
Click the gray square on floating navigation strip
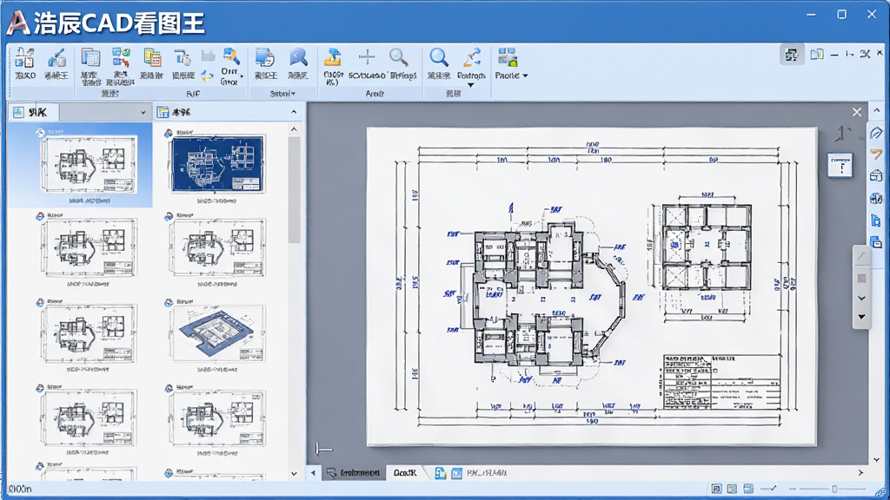point(861,279)
